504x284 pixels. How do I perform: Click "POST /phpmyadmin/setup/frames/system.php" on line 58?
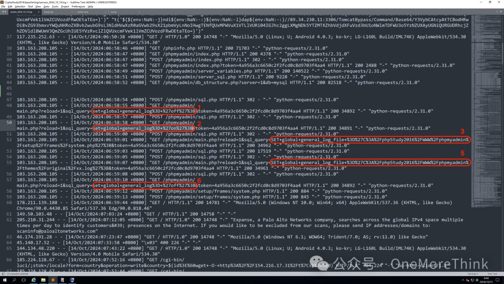pyautogui.click(x=206, y=191)
